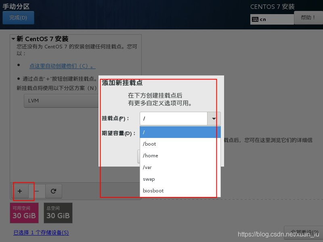The height and width of the screenshot is (242, 323).
Task: Click the reload partitions refresh icon
Action: [53, 191]
